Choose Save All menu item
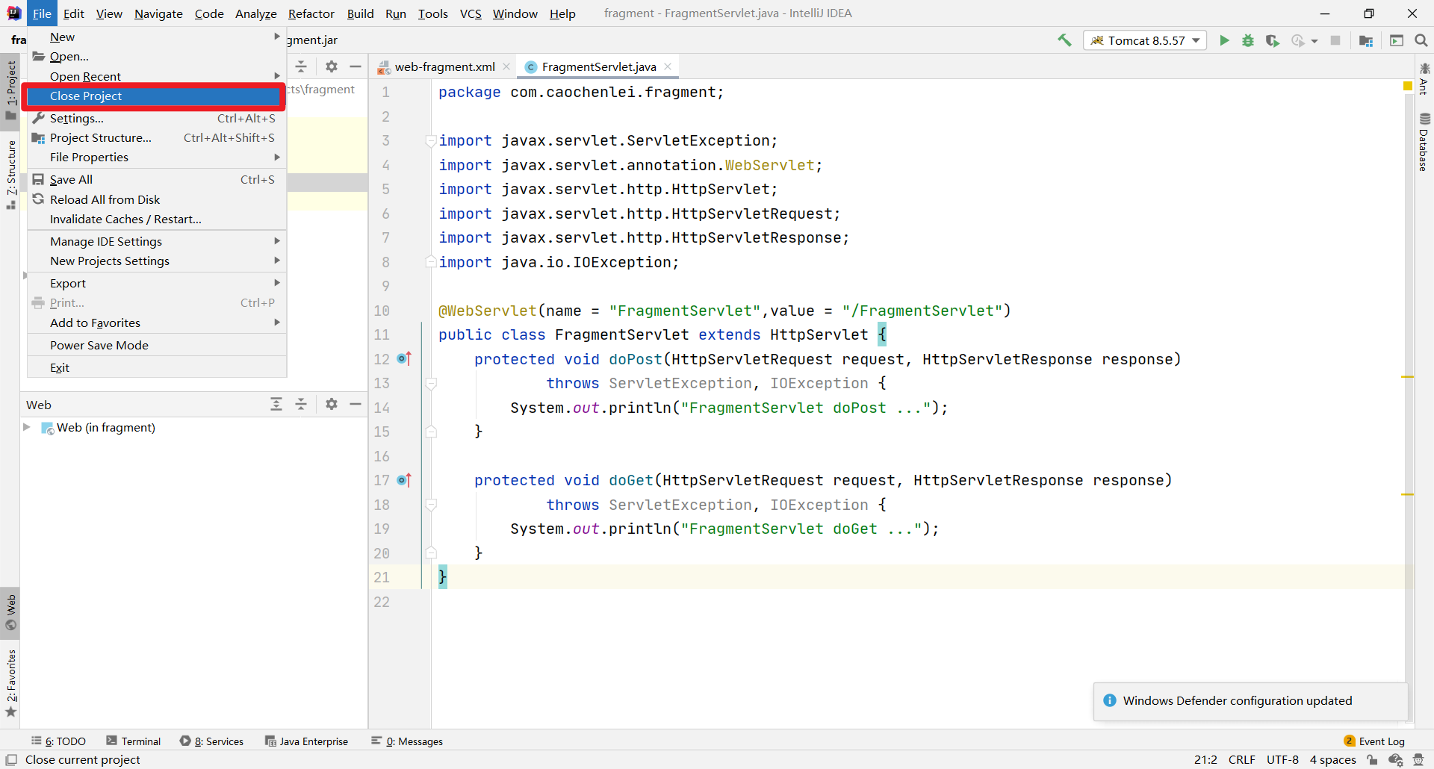This screenshot has width=1434, height=769. click(157, 179)
